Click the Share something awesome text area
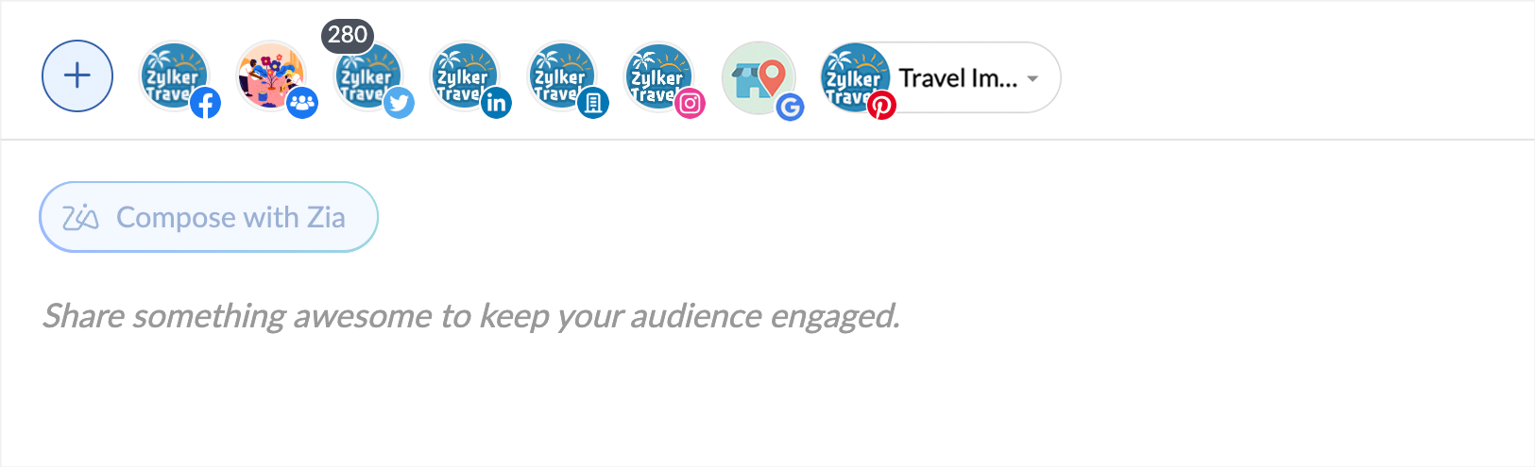Viewport: 1535px width, 467px height. (x=470, y=316)
